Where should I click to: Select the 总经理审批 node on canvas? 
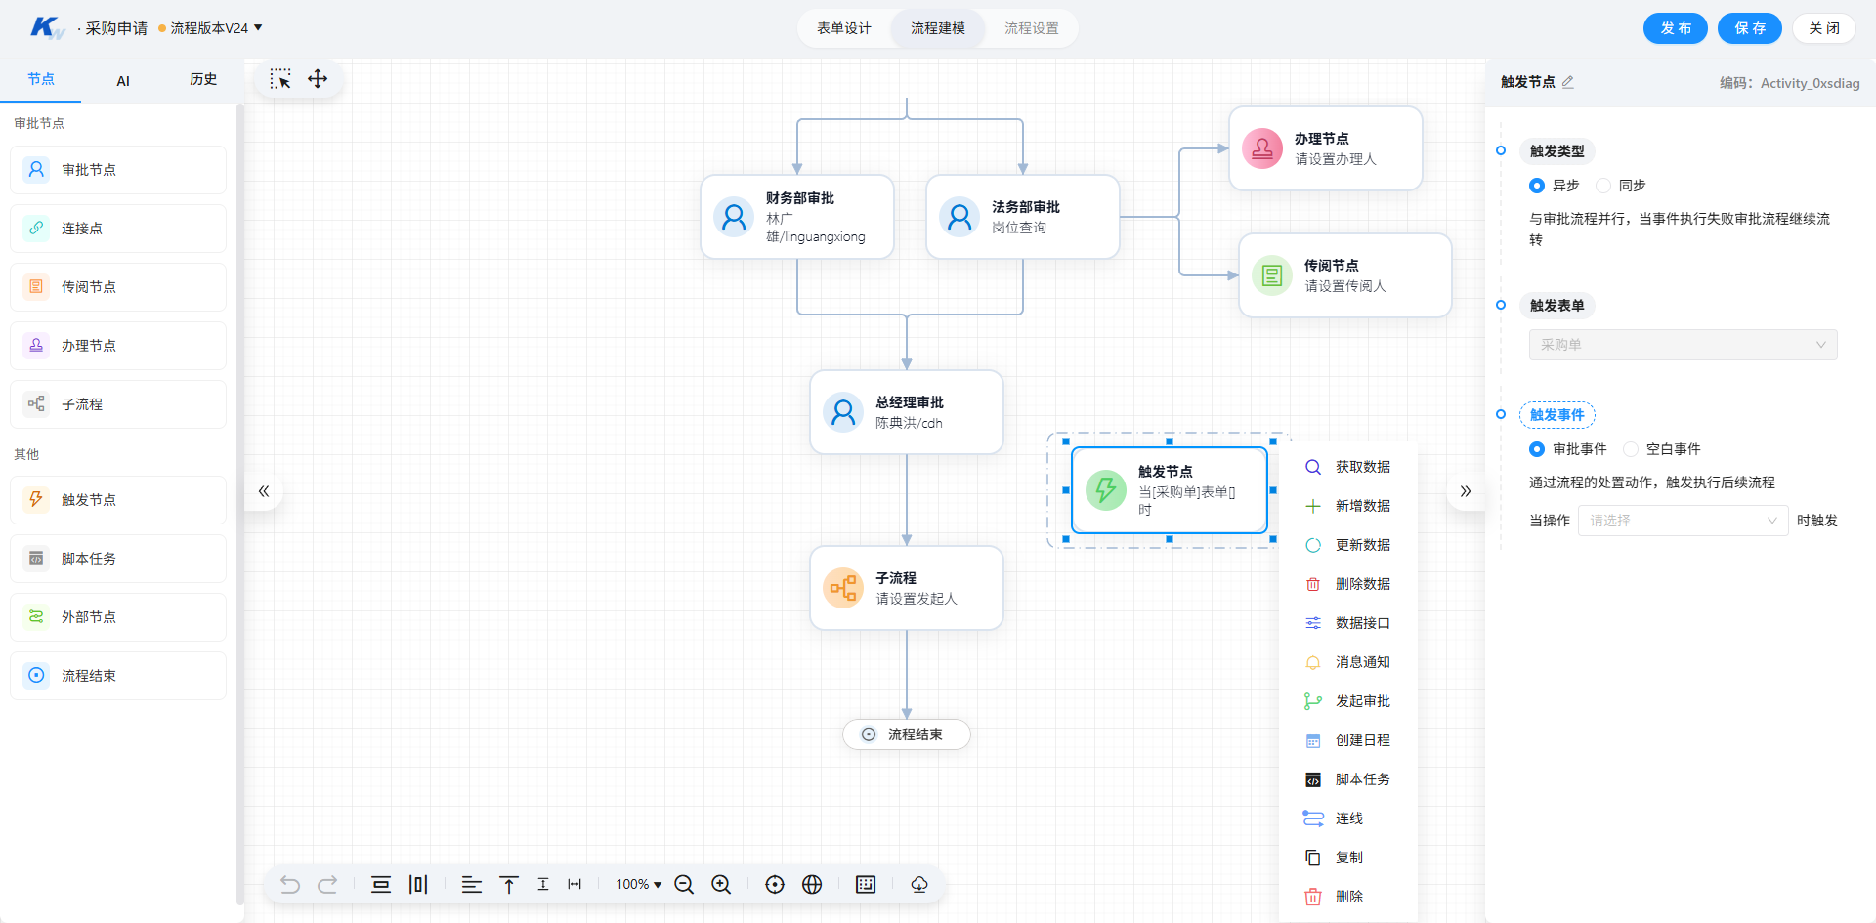pos(907,412)
